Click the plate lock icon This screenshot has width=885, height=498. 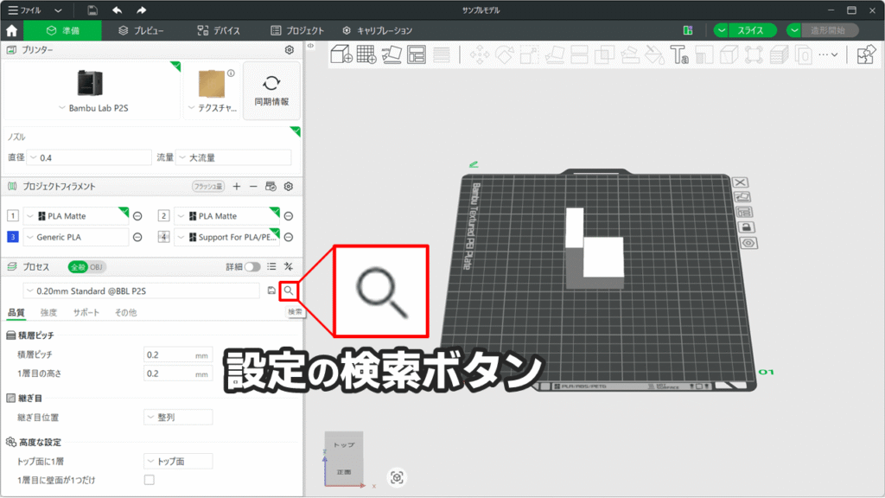pos(743,227)
